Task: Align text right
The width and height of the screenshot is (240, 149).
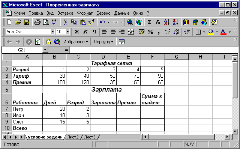Action: pos(122,32)
